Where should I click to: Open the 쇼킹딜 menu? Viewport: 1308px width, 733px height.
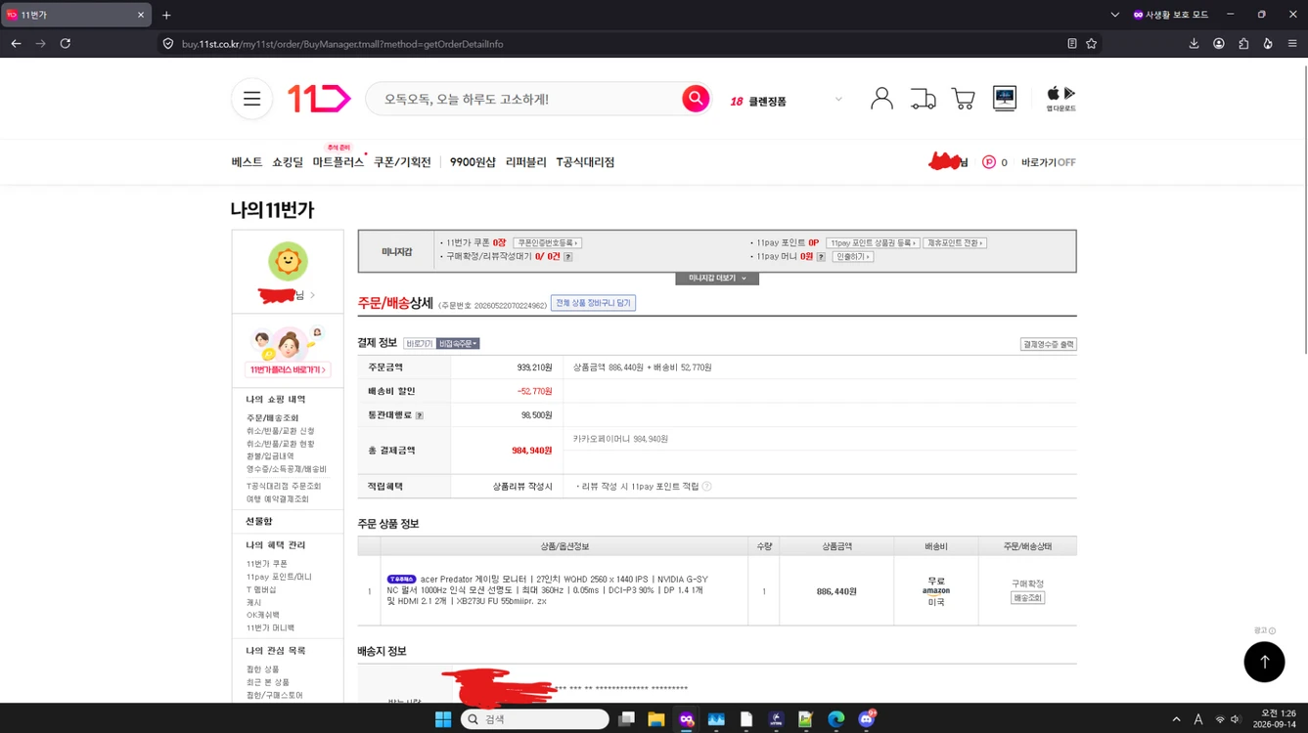pyautogui.click(x=288, y=162)
